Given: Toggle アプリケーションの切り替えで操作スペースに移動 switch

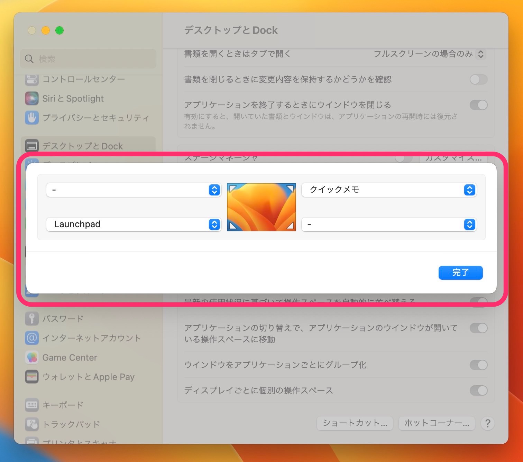Looking at the screenshot, I should tap(479, 328).
